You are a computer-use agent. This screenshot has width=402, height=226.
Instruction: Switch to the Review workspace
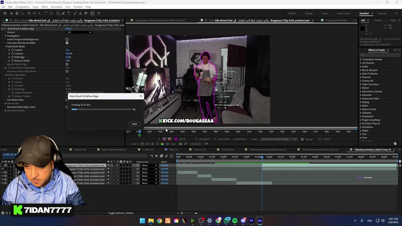309,13
